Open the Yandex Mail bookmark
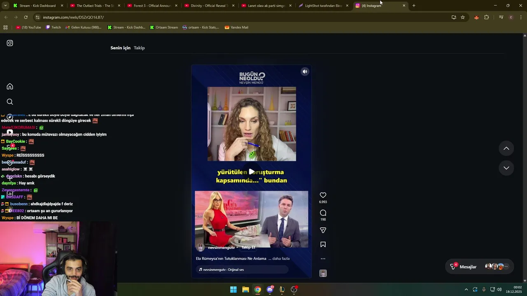Image resolution: width=527 pixels, height=296 pixels. coord(236,28)
